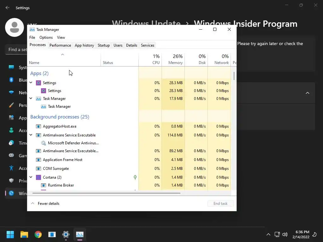Click the Fewer details label
Image resolution: width=323 pixels, height=242 pixels.
tap(49, 204)
